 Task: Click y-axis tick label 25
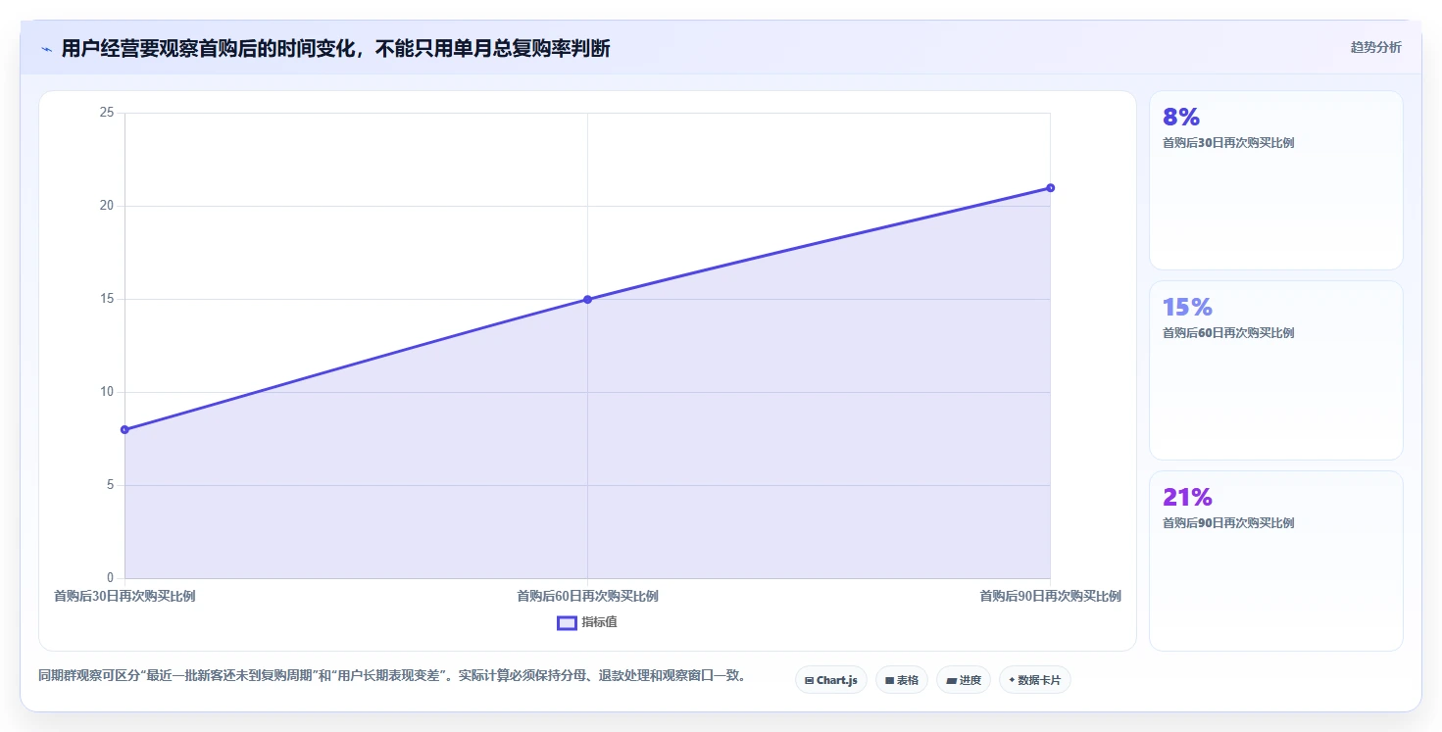coord(107,113)
